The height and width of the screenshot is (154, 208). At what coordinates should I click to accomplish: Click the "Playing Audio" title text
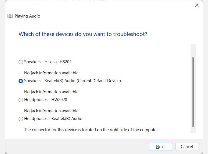pyautogui.click(x=27, y=16)
